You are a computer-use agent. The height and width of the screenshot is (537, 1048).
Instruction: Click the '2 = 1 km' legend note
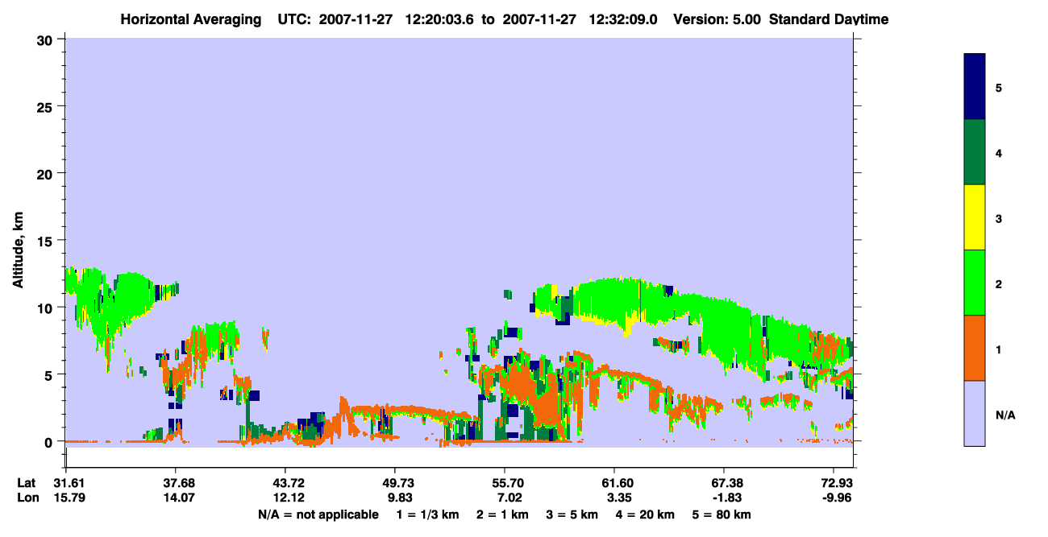coord(501,514)
